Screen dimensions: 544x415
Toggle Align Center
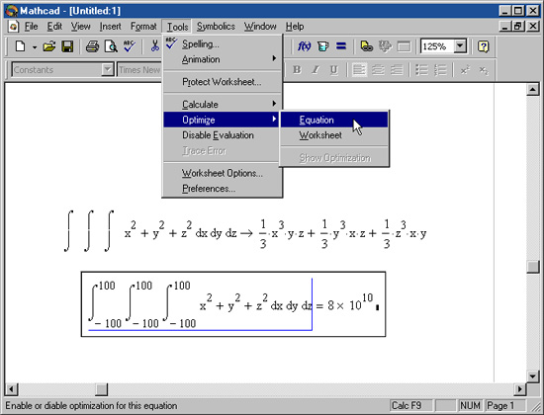[378, 70]
